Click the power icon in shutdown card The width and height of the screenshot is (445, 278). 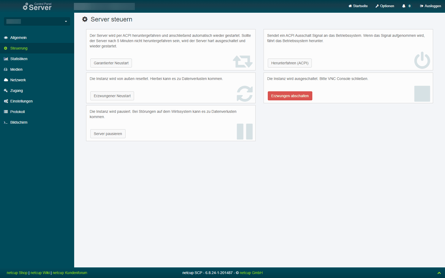click(422, 60)
